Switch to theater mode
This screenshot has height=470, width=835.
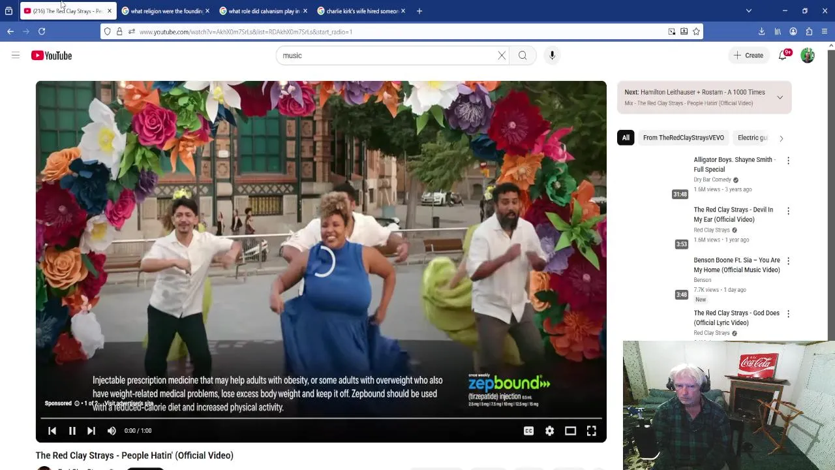tap(570, 431)
